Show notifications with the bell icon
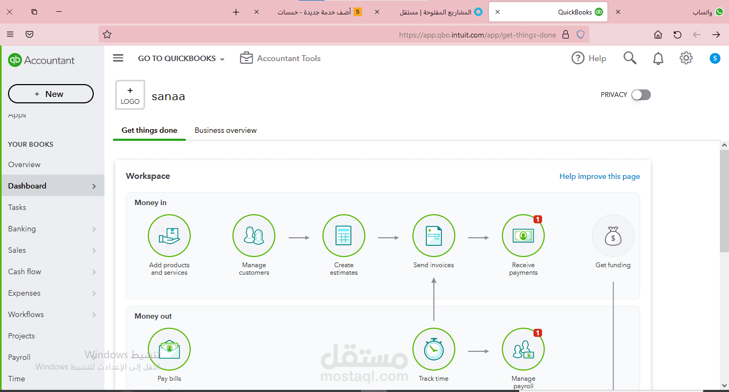Viewport: 729px width, 392px height. click(x=658, y=58)
